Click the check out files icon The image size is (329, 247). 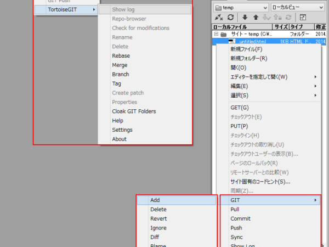click(x=266, y=18)
